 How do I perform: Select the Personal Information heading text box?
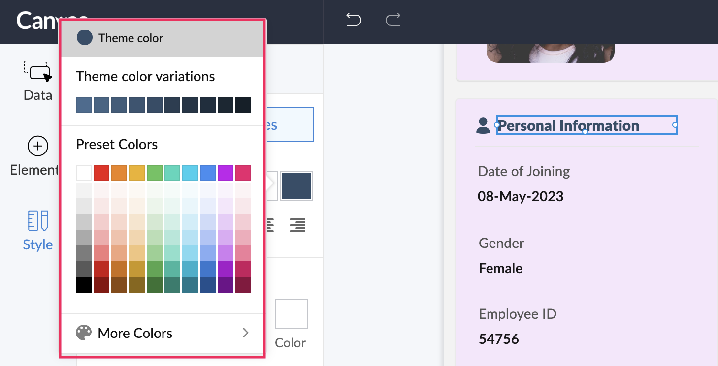(587, 125)
